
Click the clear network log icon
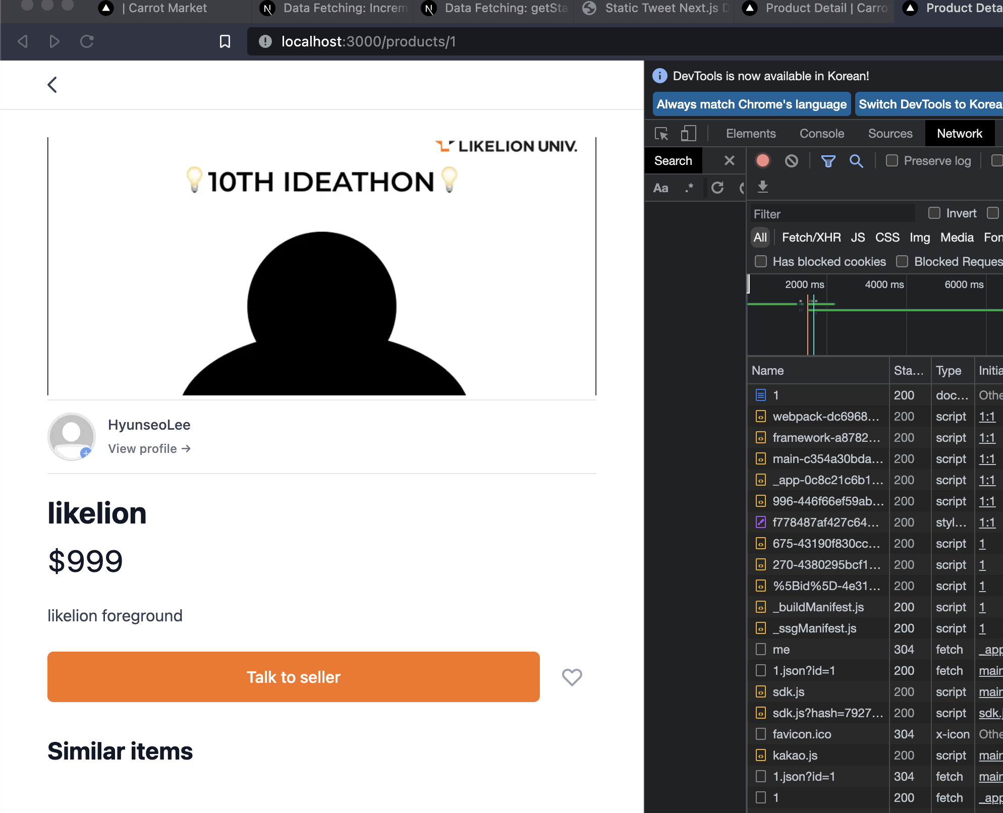point(791,161)
